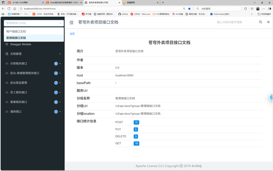
Task: Open the OSS管理控制台 bookmark
Action: (x=161, y=14)
